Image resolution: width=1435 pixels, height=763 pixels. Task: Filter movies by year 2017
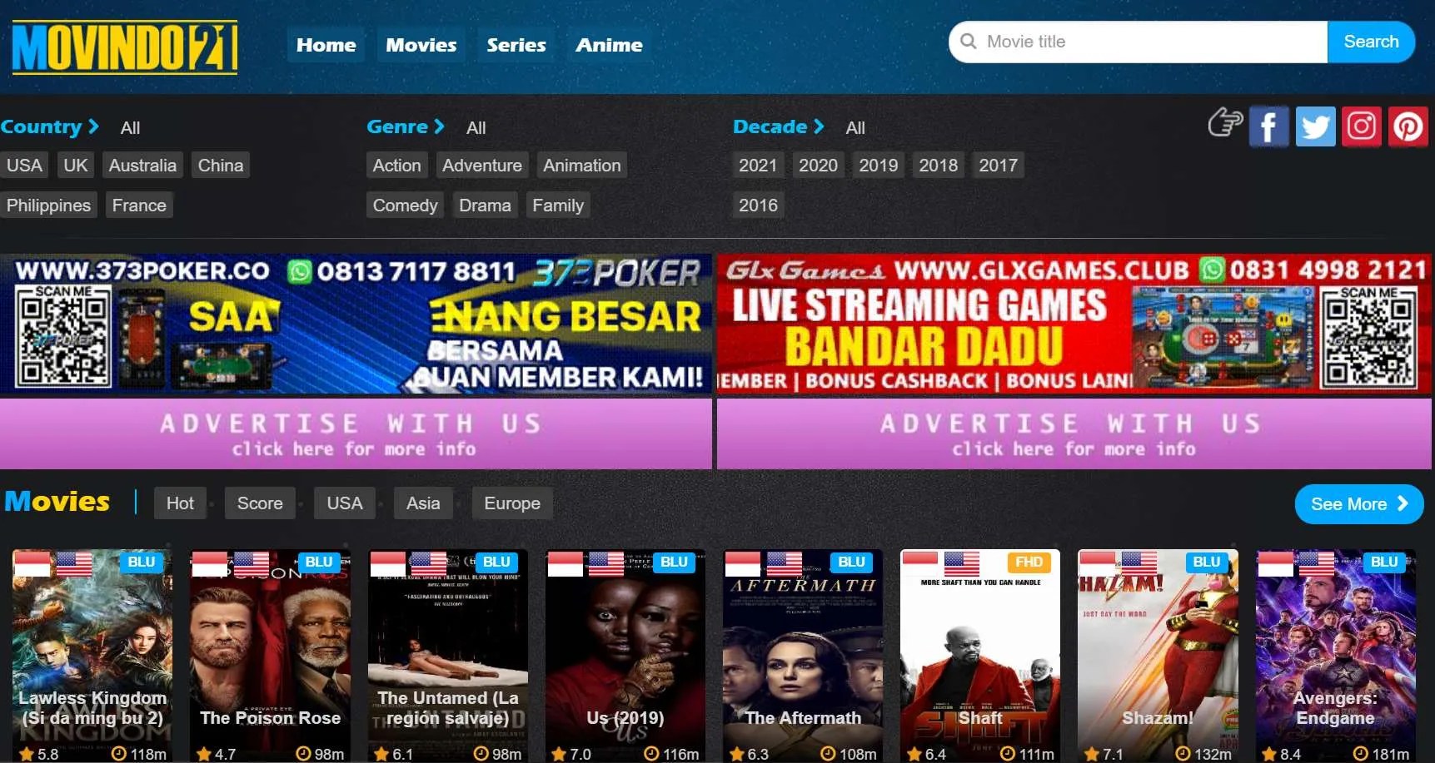pos(999,166)
